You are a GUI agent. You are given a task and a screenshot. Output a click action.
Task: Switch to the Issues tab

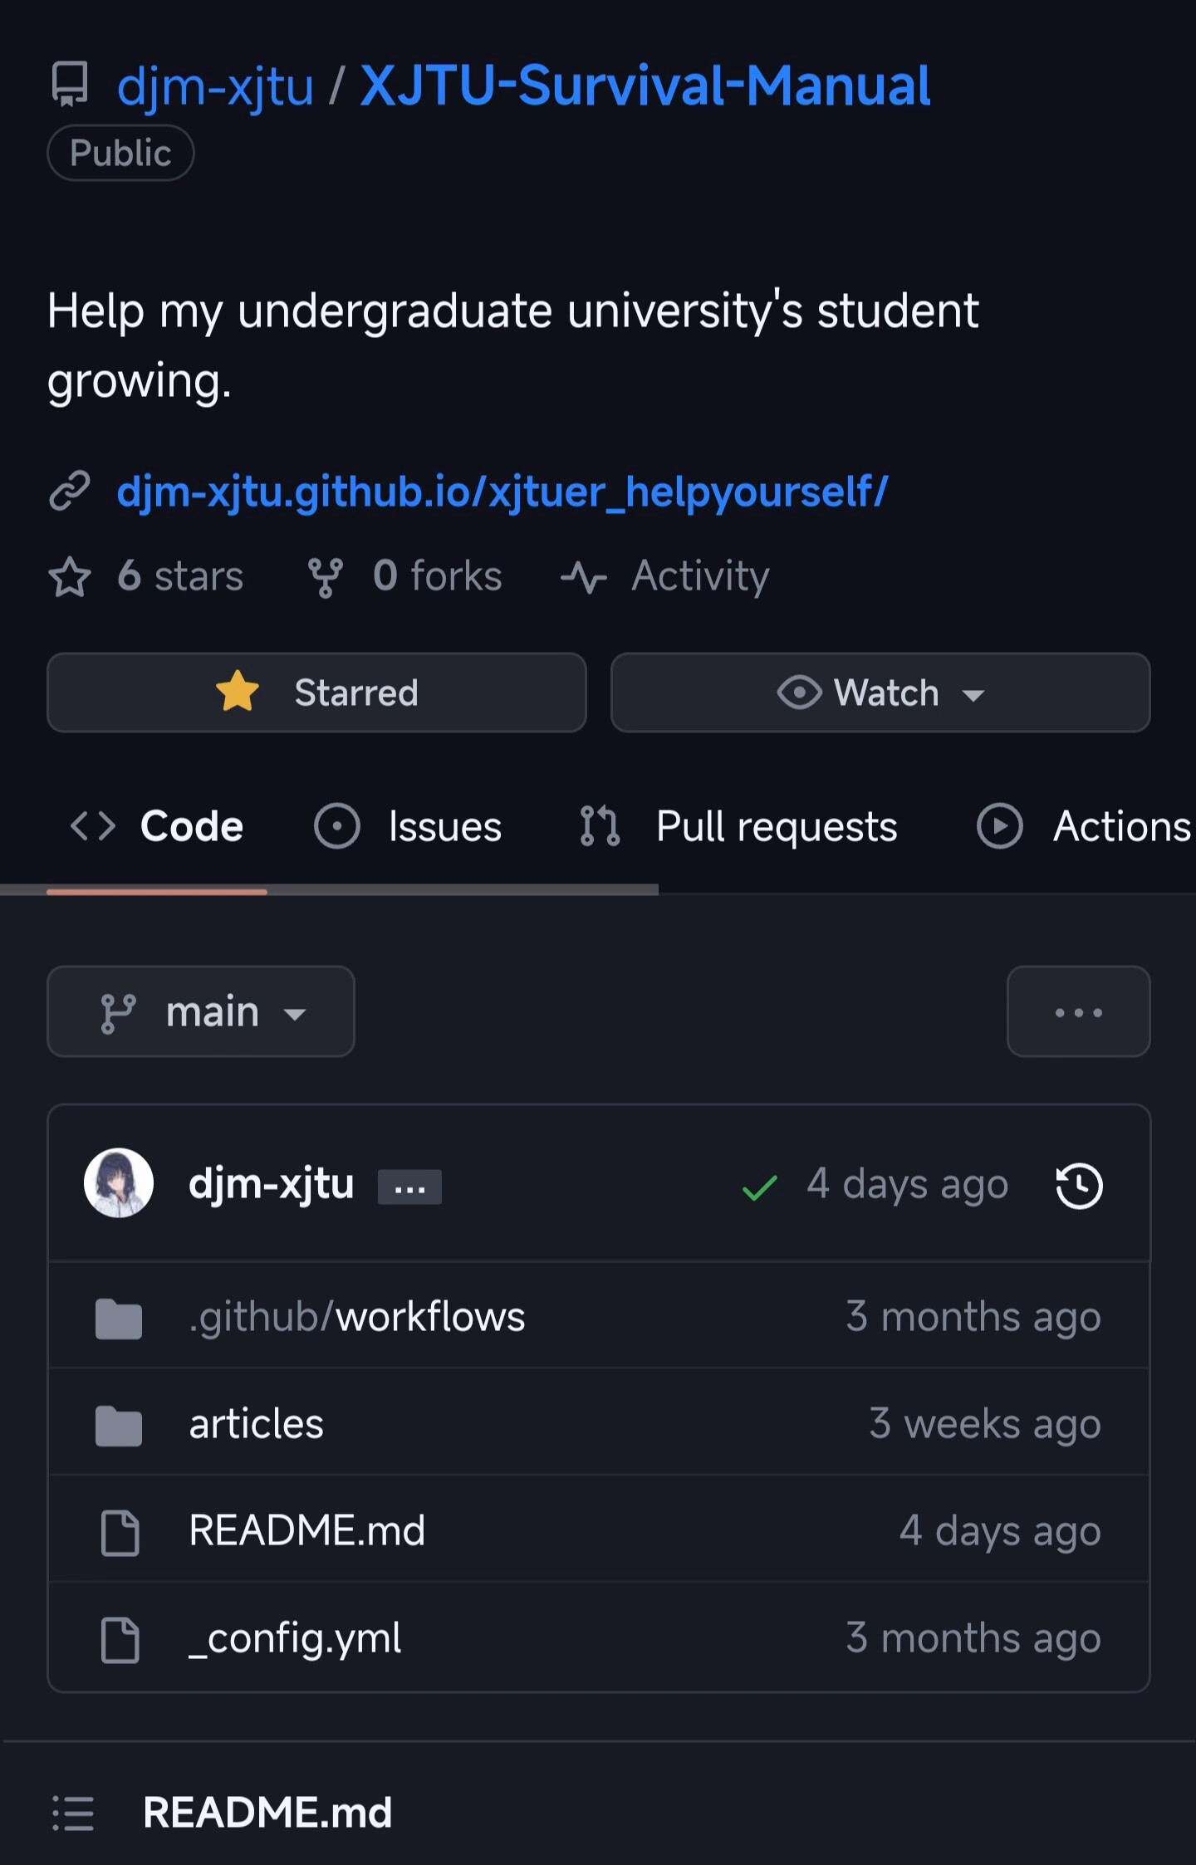408,826
